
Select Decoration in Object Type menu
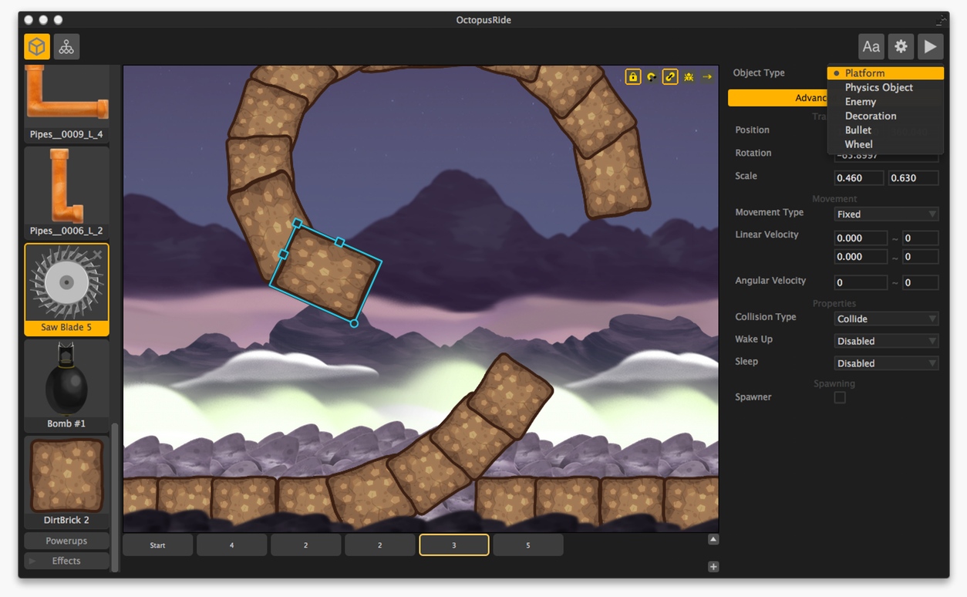pos(871,116)
